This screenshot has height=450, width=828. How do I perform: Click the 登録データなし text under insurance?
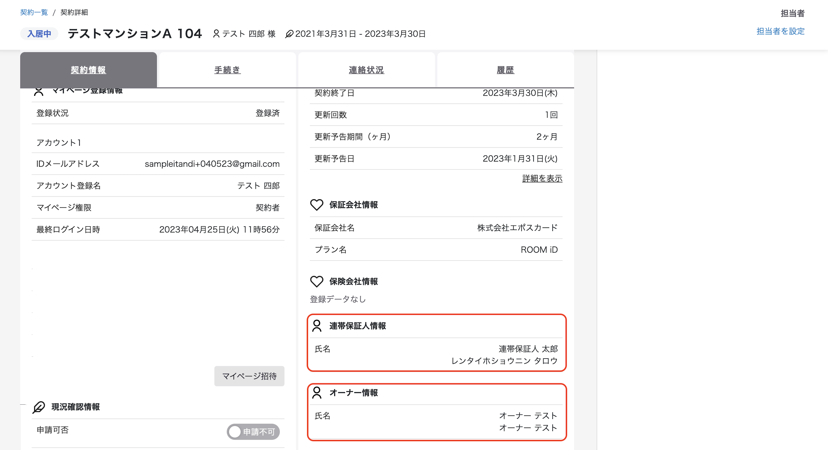[338, 299]
